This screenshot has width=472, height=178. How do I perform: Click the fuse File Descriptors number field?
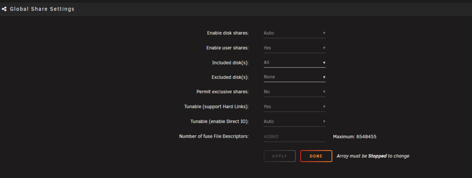[x=295, y=137]
